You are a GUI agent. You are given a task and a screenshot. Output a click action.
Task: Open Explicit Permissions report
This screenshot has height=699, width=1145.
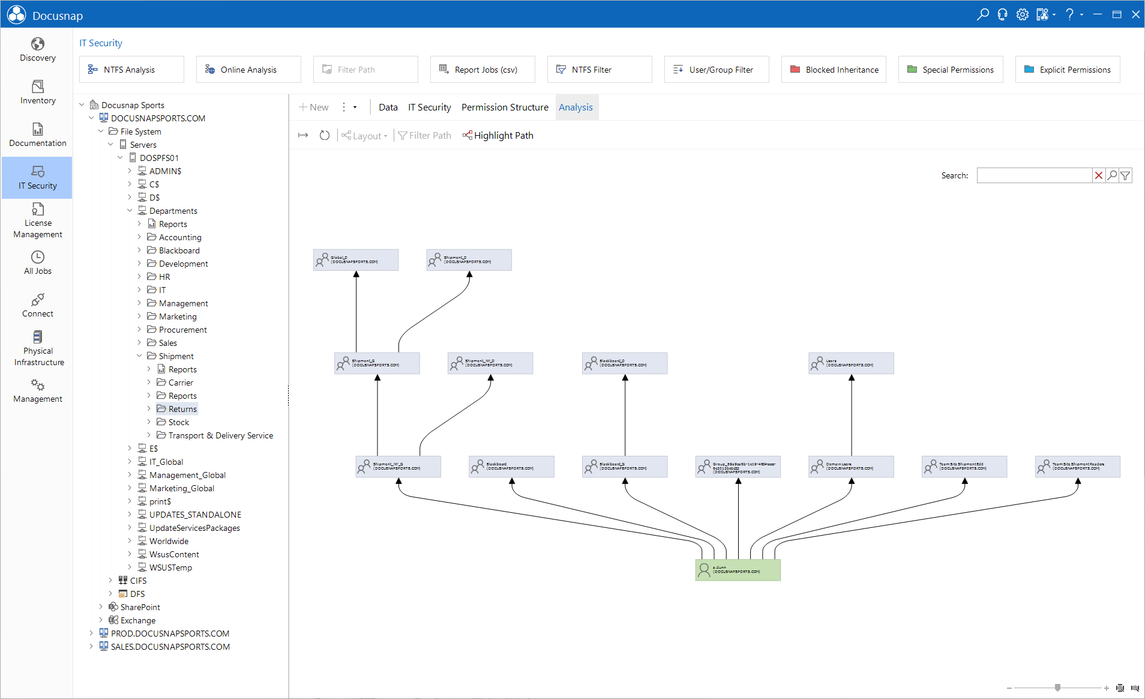(x=1068, y=70)
